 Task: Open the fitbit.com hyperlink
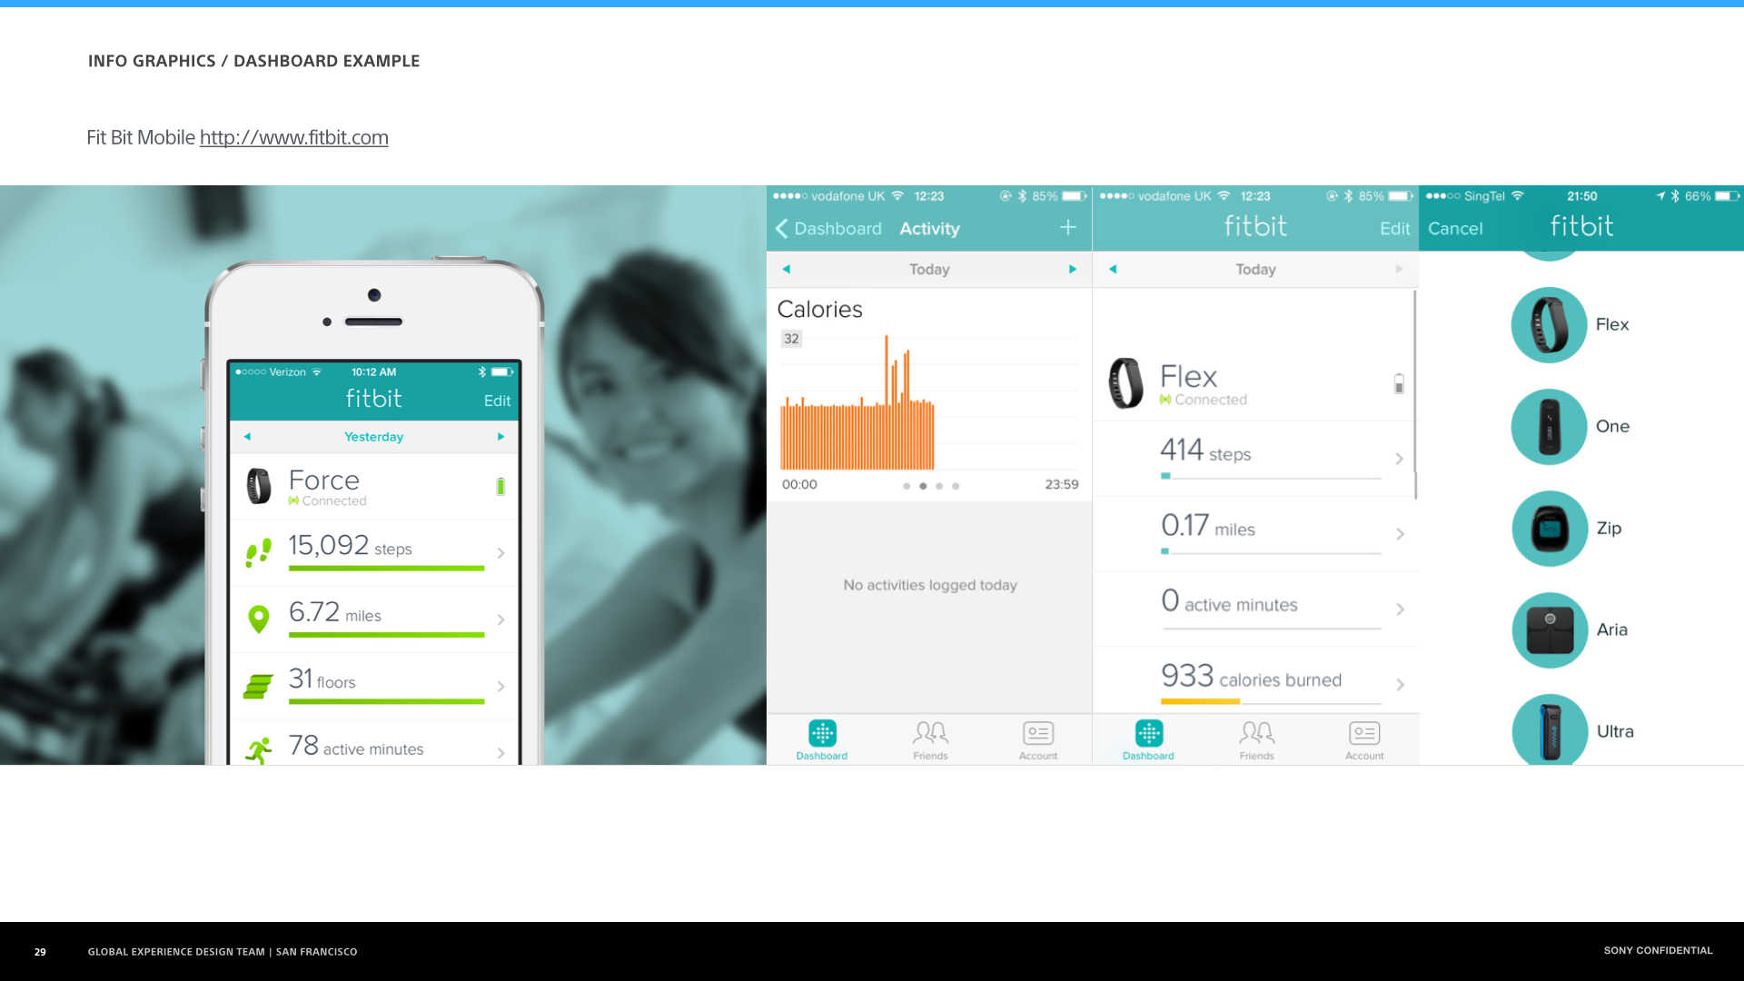click(x=293, y=136)
